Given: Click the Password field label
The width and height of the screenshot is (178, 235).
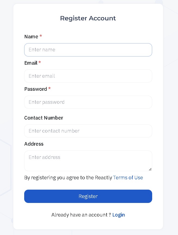Looking at the screenshot, I should (36, 89).
